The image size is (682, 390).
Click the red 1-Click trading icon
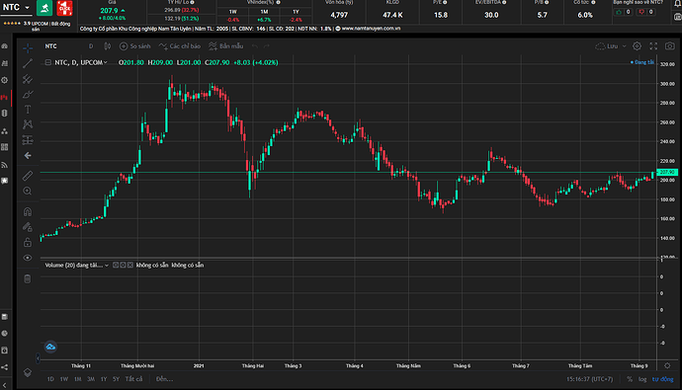64,8
